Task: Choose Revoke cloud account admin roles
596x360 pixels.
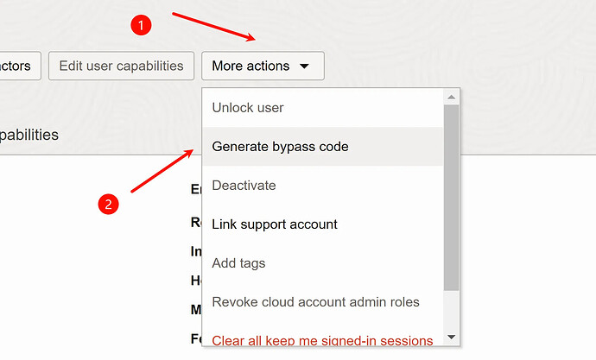Action: [323, 302]
